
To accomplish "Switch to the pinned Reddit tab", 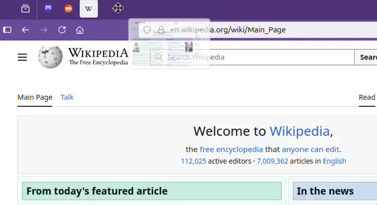I will [x=69, y=9].
